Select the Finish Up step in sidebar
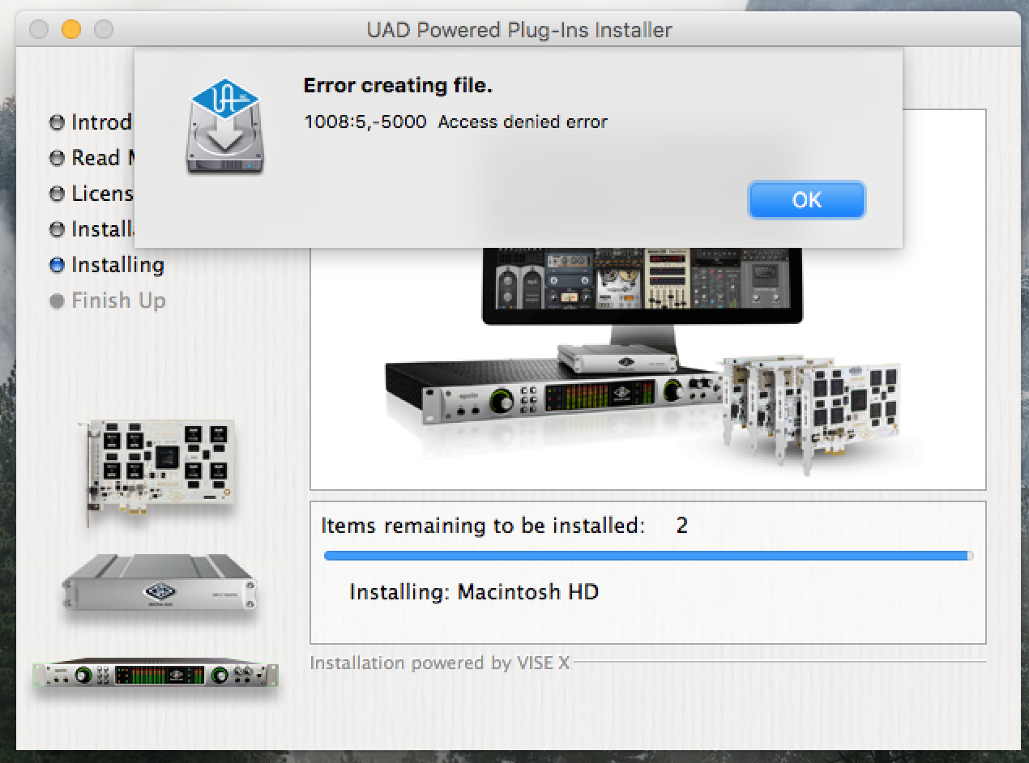 pyautogui.click(x=118, y=301)
